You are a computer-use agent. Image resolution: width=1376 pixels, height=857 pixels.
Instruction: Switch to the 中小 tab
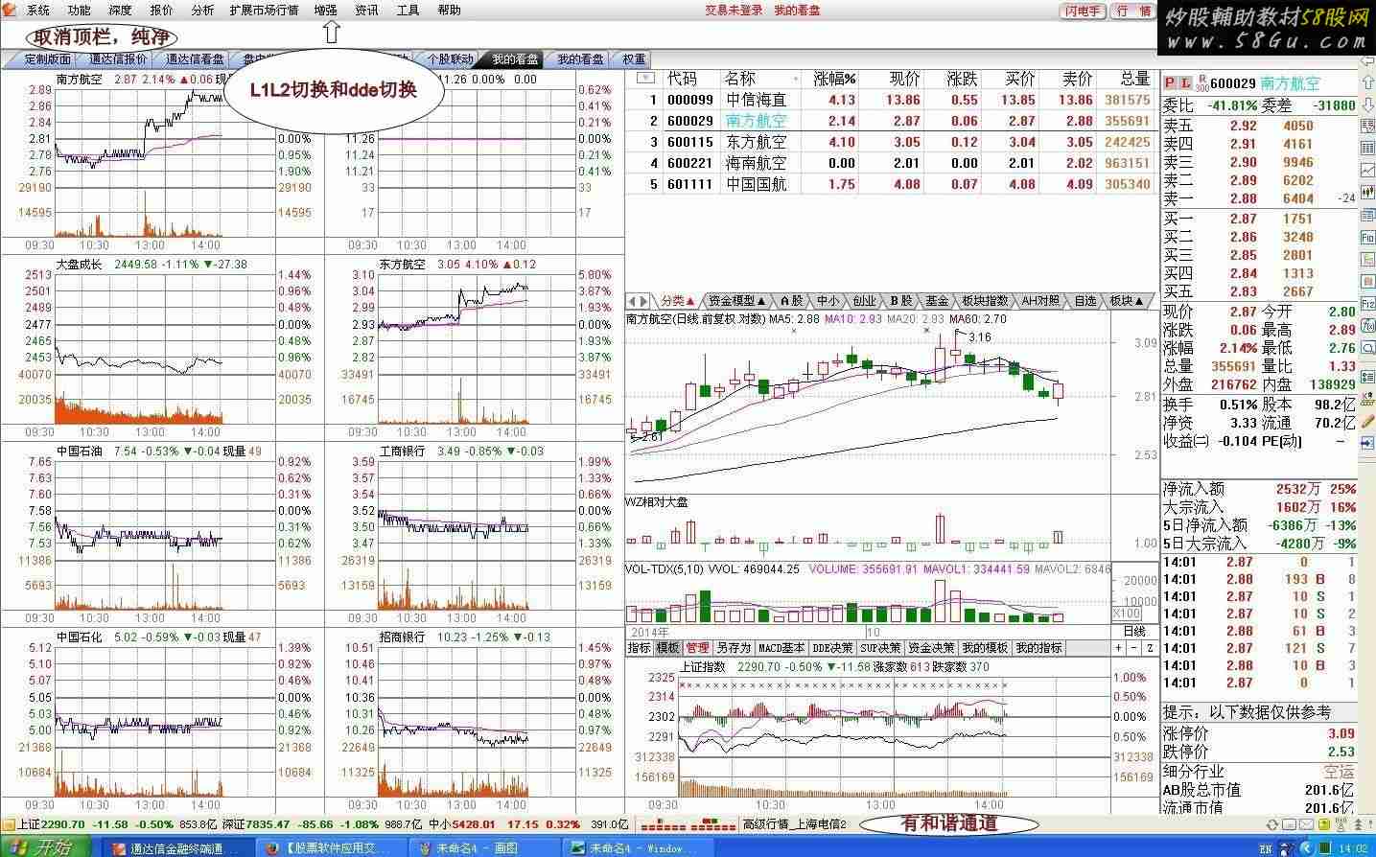coord(828,301)
